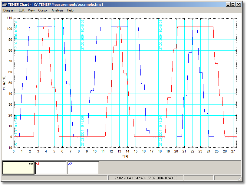
Task: Click the 10:48:24 time marker label at top
Action: click(x=161, y=34)
